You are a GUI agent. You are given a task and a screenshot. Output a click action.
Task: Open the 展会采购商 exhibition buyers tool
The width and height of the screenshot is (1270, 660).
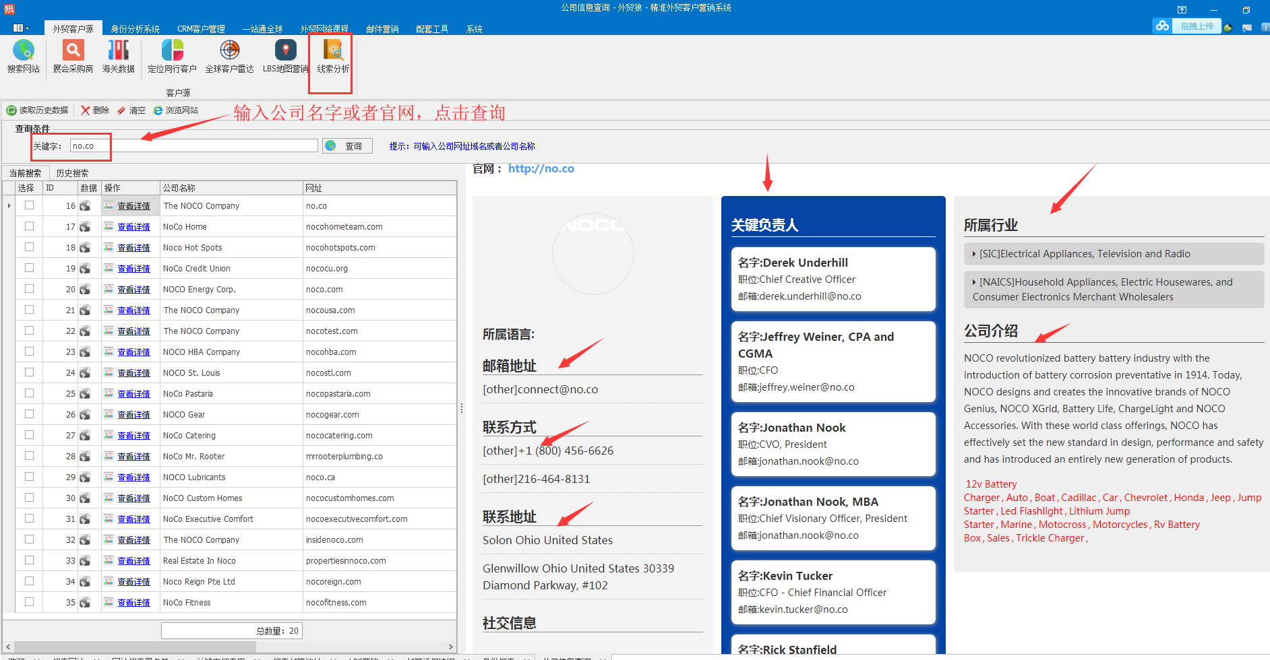click(x=73, y=57)
